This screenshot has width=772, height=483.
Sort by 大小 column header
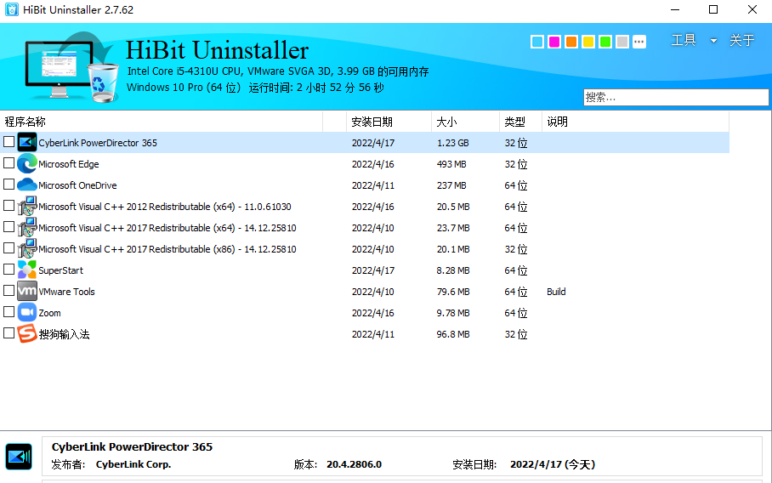click(465, 122)
